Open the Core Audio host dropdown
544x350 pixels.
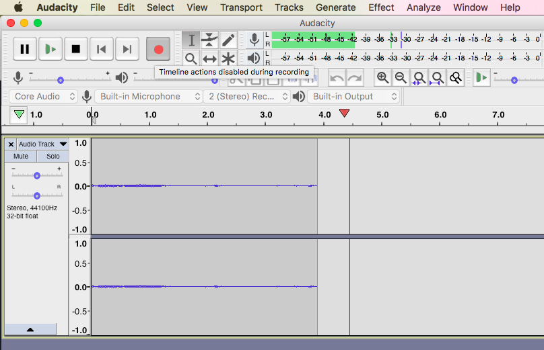coord(44,97)
